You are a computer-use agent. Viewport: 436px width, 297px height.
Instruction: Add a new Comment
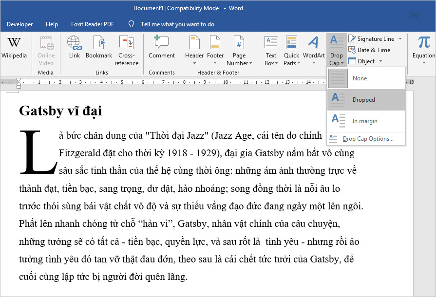coord(162,48)
